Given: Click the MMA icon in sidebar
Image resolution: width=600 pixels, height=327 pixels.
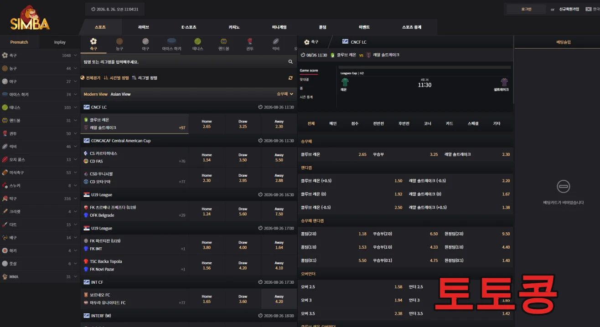Looking at the screenshot, I should [5, 276].
